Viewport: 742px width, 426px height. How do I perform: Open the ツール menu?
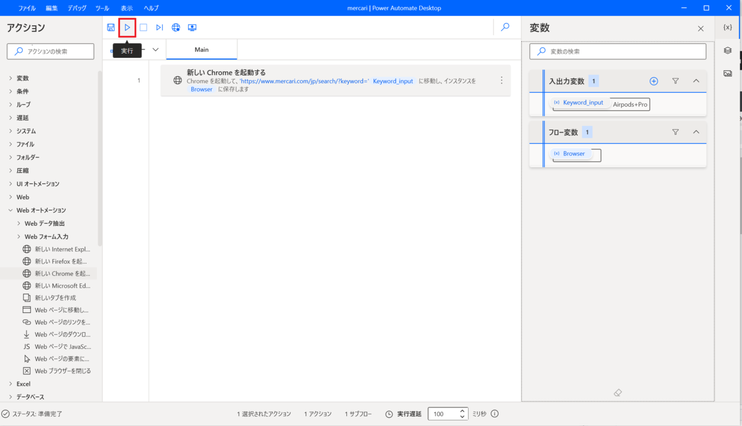pos(103,8)
